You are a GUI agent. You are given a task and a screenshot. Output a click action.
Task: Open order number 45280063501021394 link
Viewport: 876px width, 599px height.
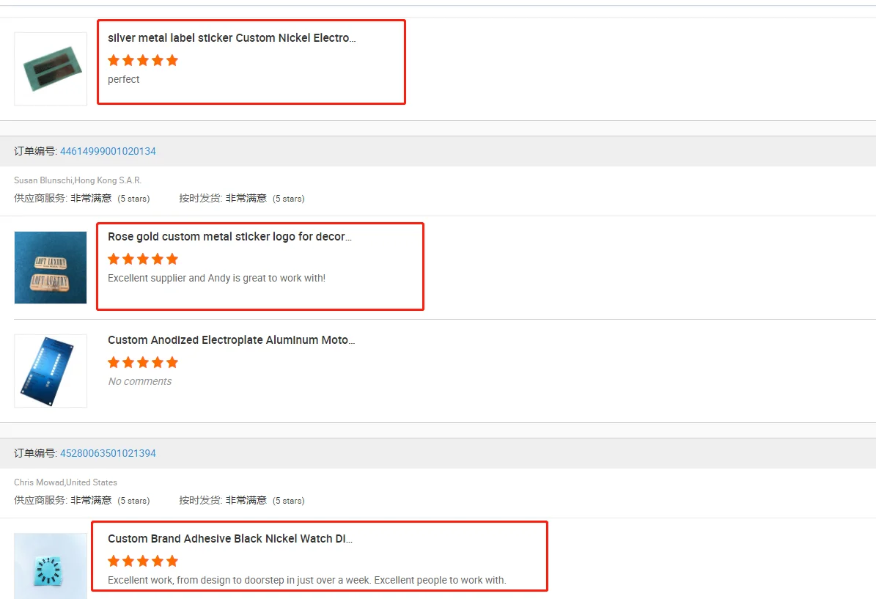[x=108, y=453]
